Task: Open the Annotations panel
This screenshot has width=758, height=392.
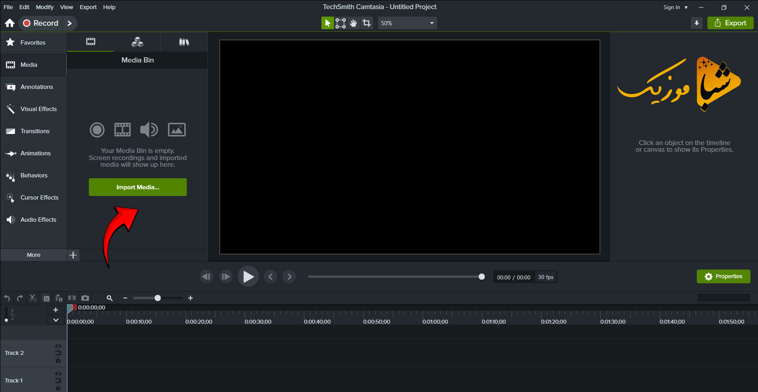Action: [x=33, y=87]
